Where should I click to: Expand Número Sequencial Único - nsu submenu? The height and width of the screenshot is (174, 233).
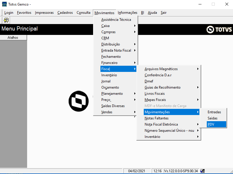[x=171, y=131]
